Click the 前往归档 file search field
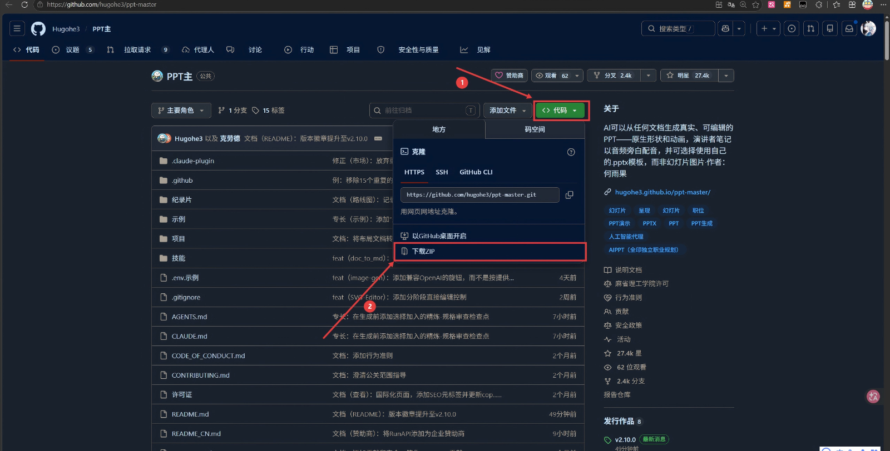The height and width of the screenshot is (451, 890). tap(424, 111)
